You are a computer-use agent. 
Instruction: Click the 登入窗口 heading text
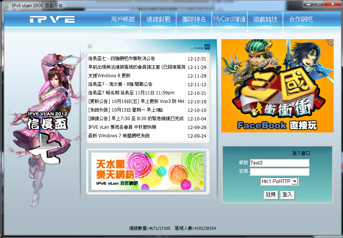301,153
